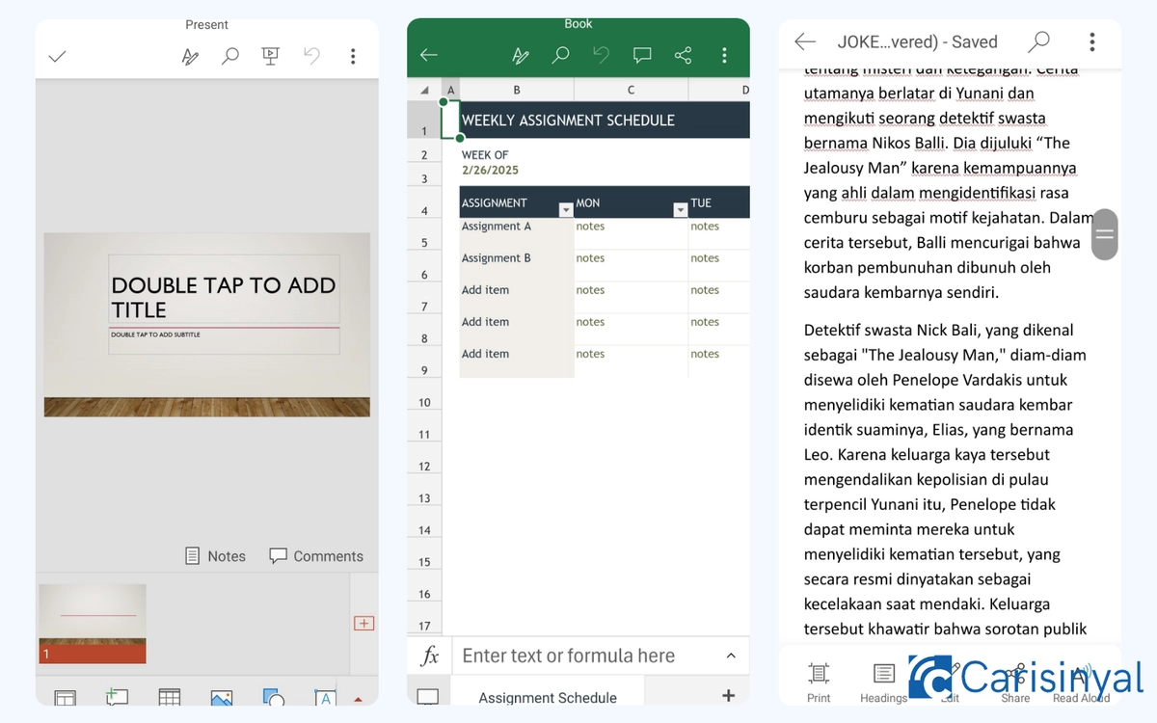Tap the checkmark in the PowerPoint header
Image resolution: width=1157 pixels, height=723 pixels.
(x=57, y=56)
